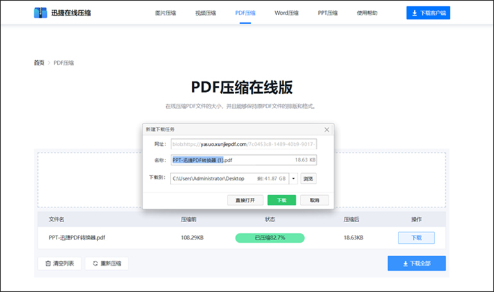Click the 已压缩82.7% progress bar
494x292 pixels.
270,238
